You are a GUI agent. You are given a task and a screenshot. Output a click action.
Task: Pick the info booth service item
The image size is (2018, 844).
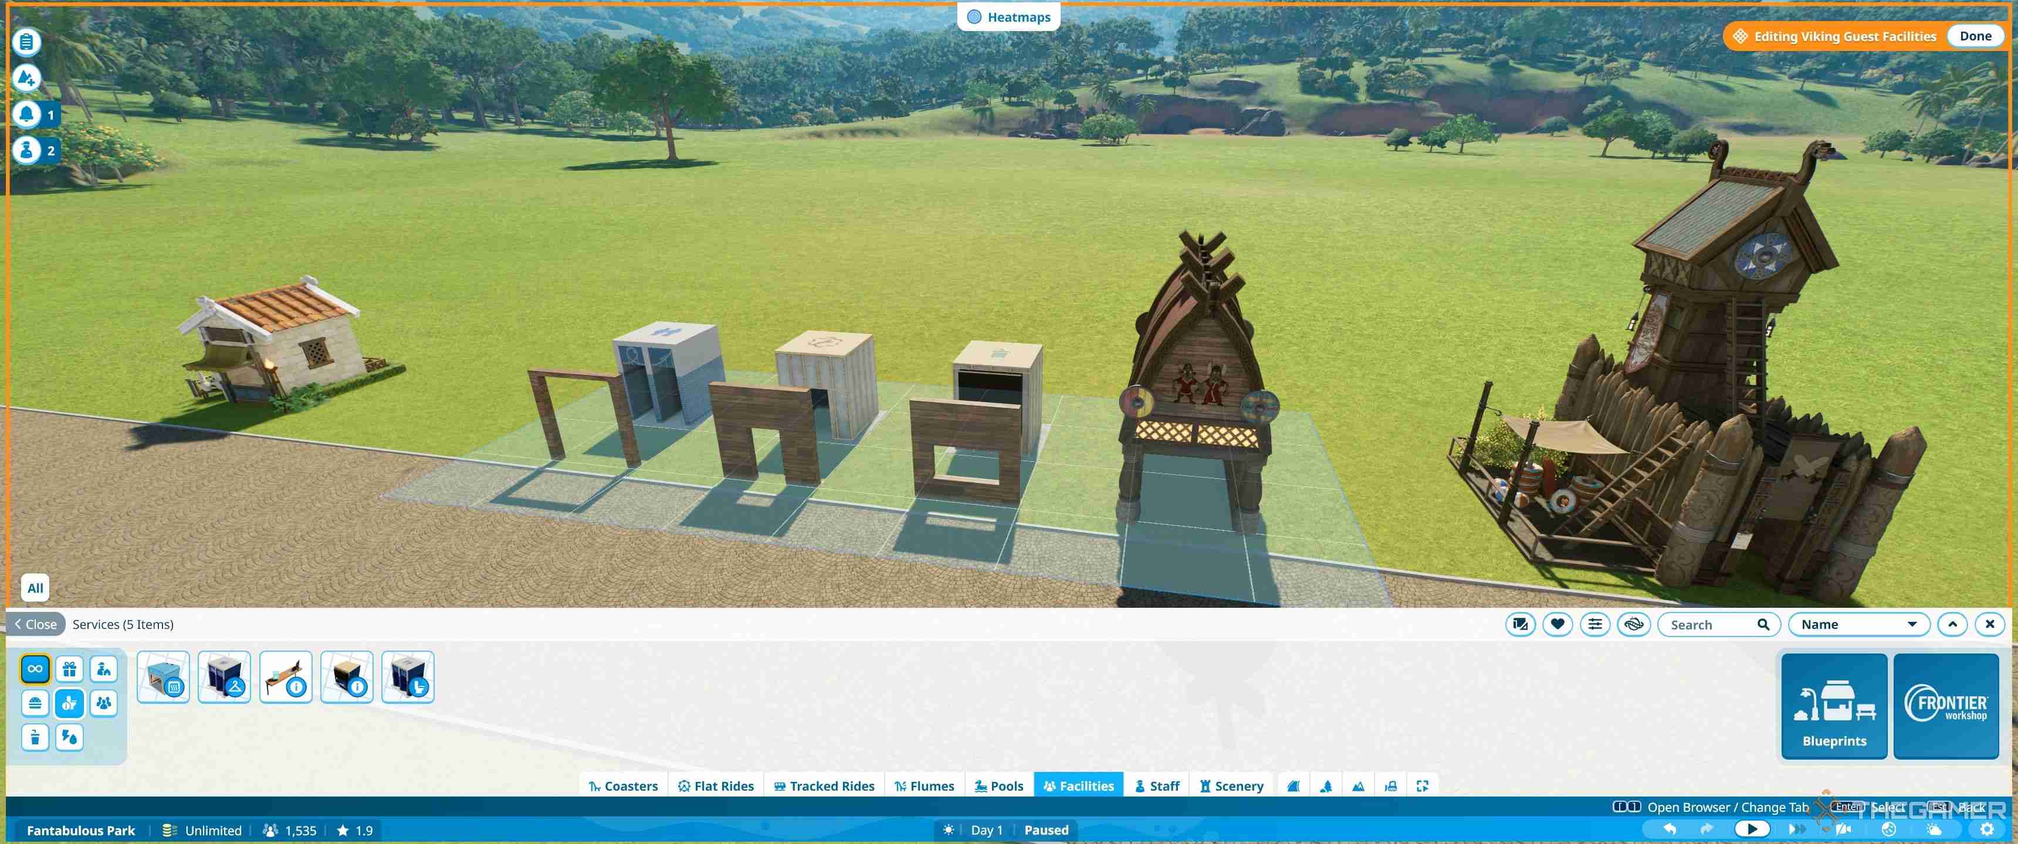[346, 676]
